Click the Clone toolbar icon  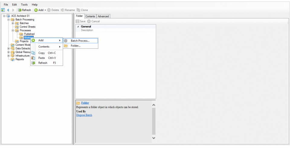(x=79, y=10)
